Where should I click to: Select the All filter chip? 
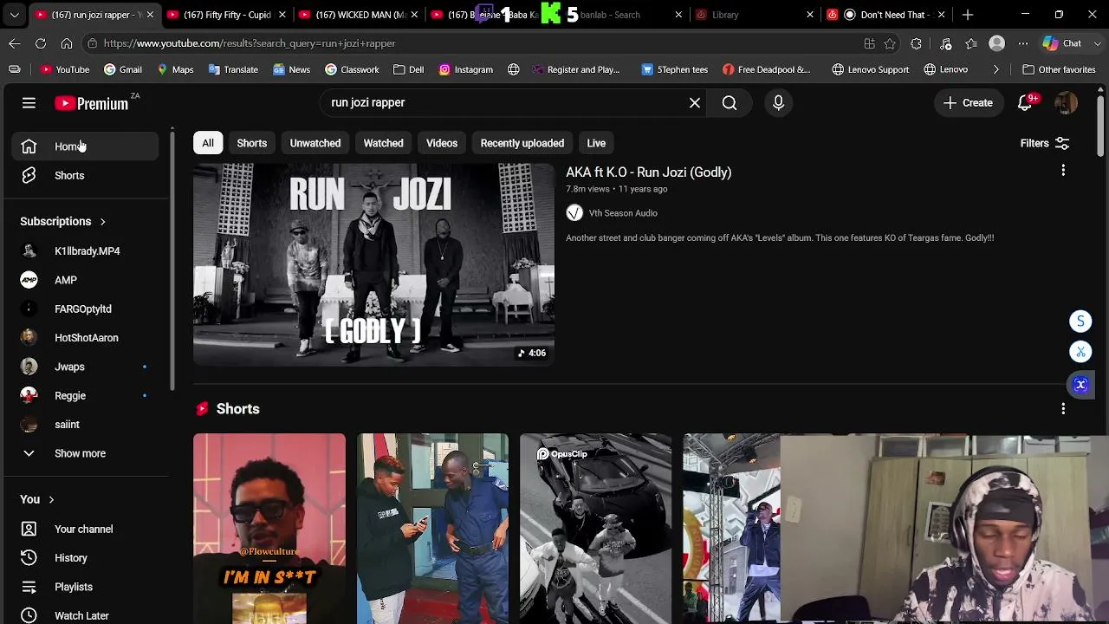pos(208,143)
